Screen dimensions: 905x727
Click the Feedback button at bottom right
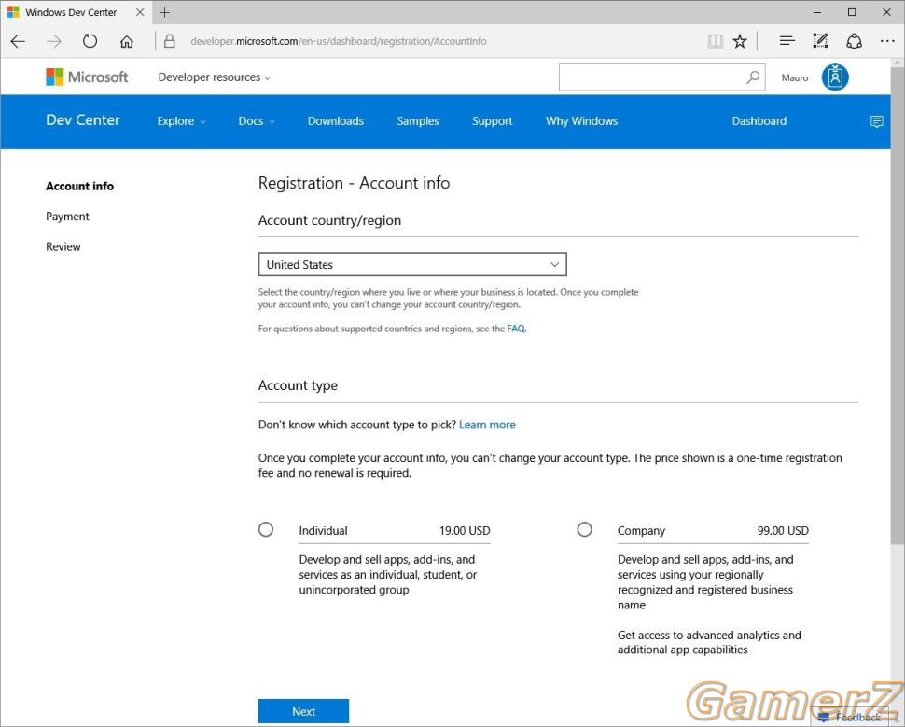(x=850, y=717)
